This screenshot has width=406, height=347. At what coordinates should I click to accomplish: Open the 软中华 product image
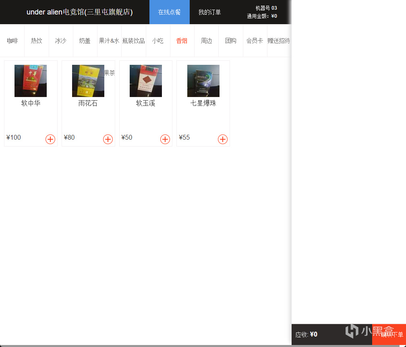pyautogui.click(x=31, y=81)
